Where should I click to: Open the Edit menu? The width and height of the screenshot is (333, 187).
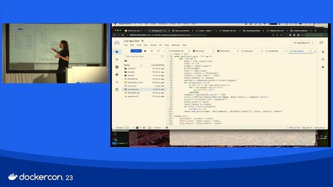coord(132,45)
